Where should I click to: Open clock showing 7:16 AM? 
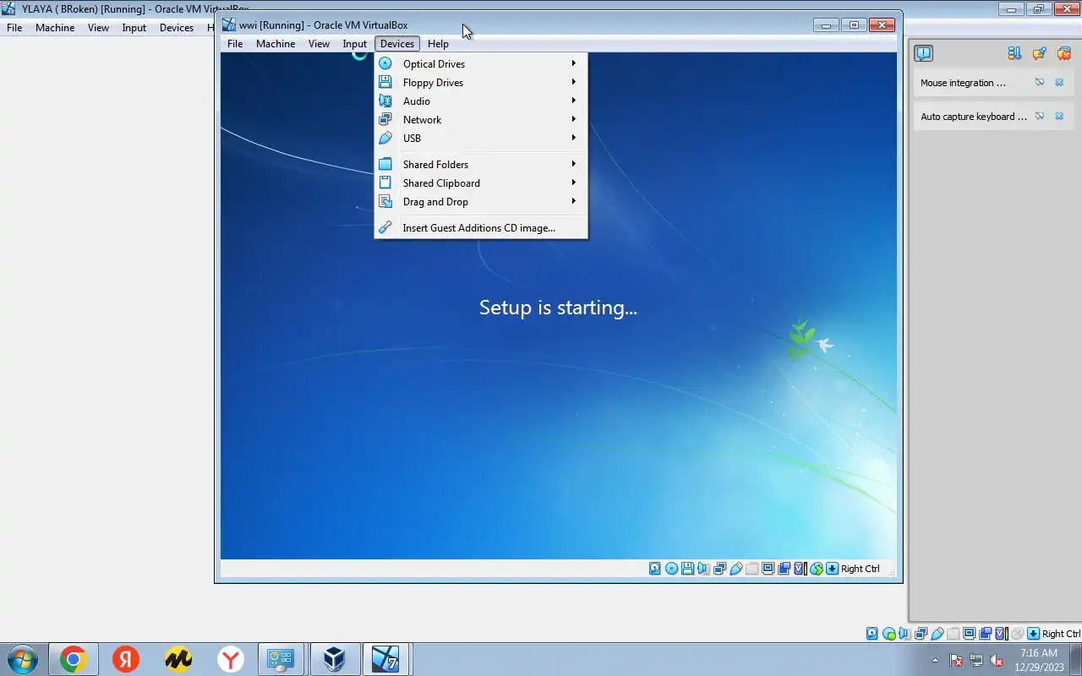[x=1039, y=660]
